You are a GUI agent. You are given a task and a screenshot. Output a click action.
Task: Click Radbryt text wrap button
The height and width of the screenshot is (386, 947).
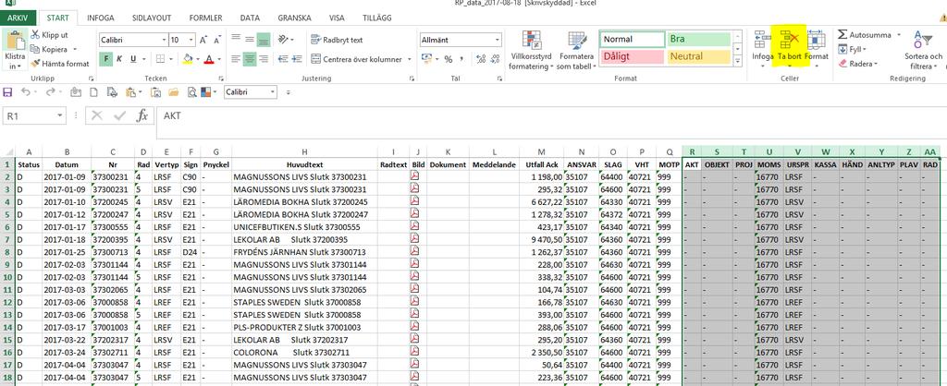click(337, 40)
